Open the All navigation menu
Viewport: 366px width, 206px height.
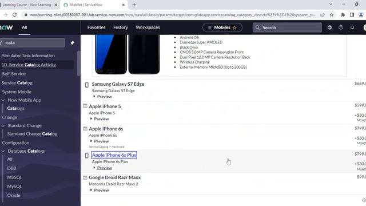coord(24,27)
